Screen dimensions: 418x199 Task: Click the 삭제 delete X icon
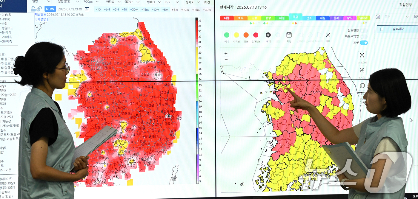pos(328,35)
